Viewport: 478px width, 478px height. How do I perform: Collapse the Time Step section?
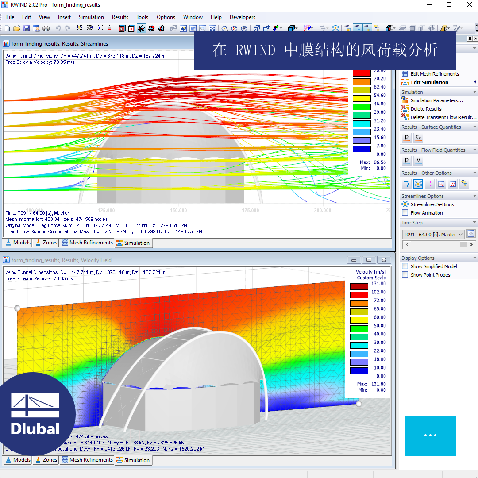(474, 222)
